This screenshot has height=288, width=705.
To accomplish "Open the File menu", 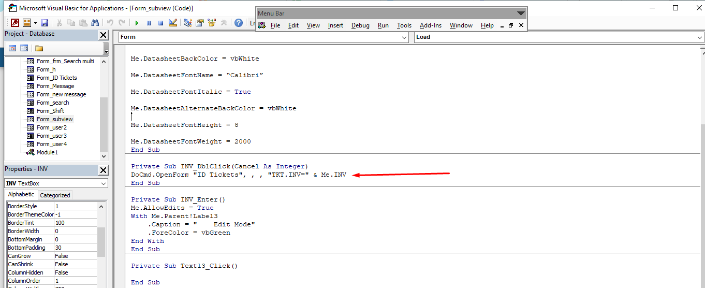I will 275,25.
